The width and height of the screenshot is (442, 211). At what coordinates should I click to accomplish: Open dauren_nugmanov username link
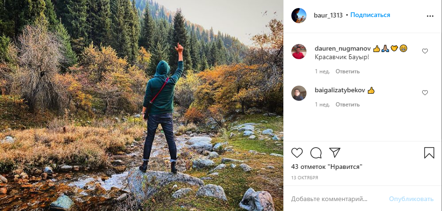pos(342,48)
